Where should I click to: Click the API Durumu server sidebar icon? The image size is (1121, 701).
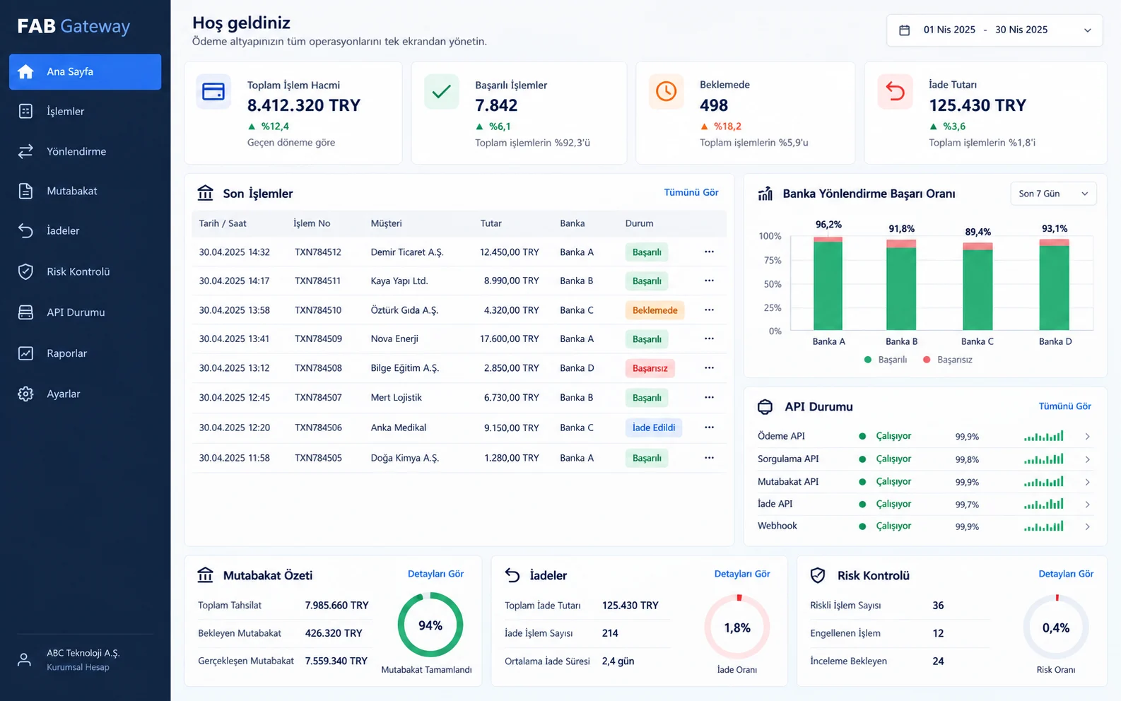tap(25, 312)
